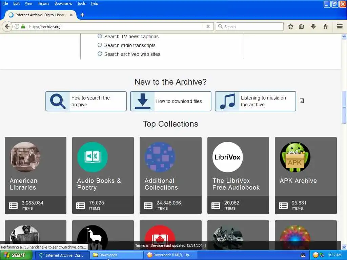The height and width of the screenshot is (260, 347).
Task: Open the Firefox hamburger menu
Action: coord(340,26)
